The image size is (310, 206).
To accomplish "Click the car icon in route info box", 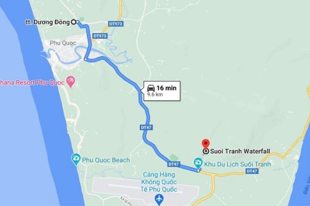I will point(151,88).
